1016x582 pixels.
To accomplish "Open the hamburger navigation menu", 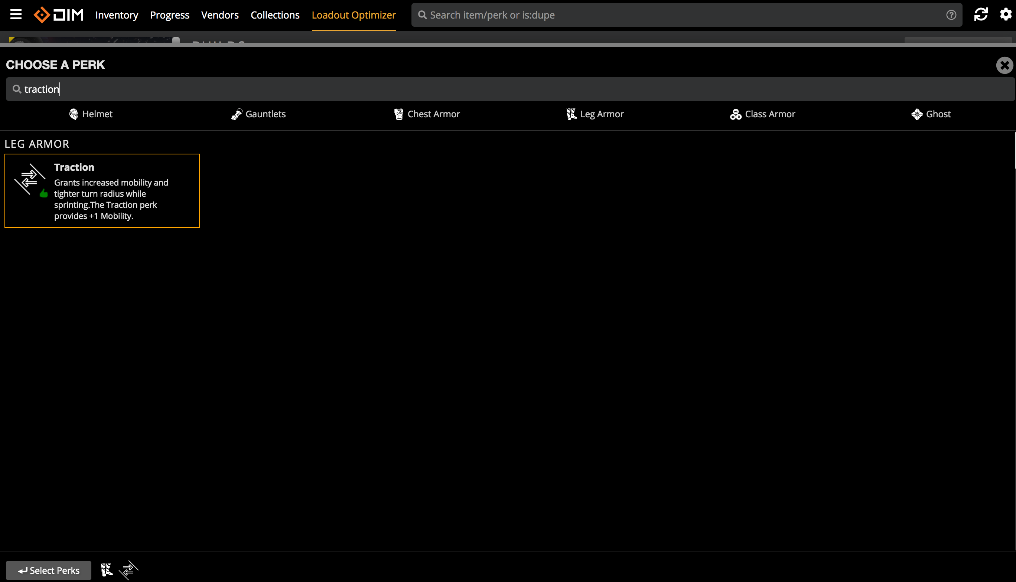I will point(16,14).
